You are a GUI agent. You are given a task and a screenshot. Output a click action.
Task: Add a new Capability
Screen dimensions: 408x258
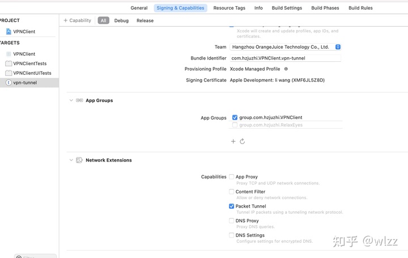pyautogui.click(x=77, y=20)
